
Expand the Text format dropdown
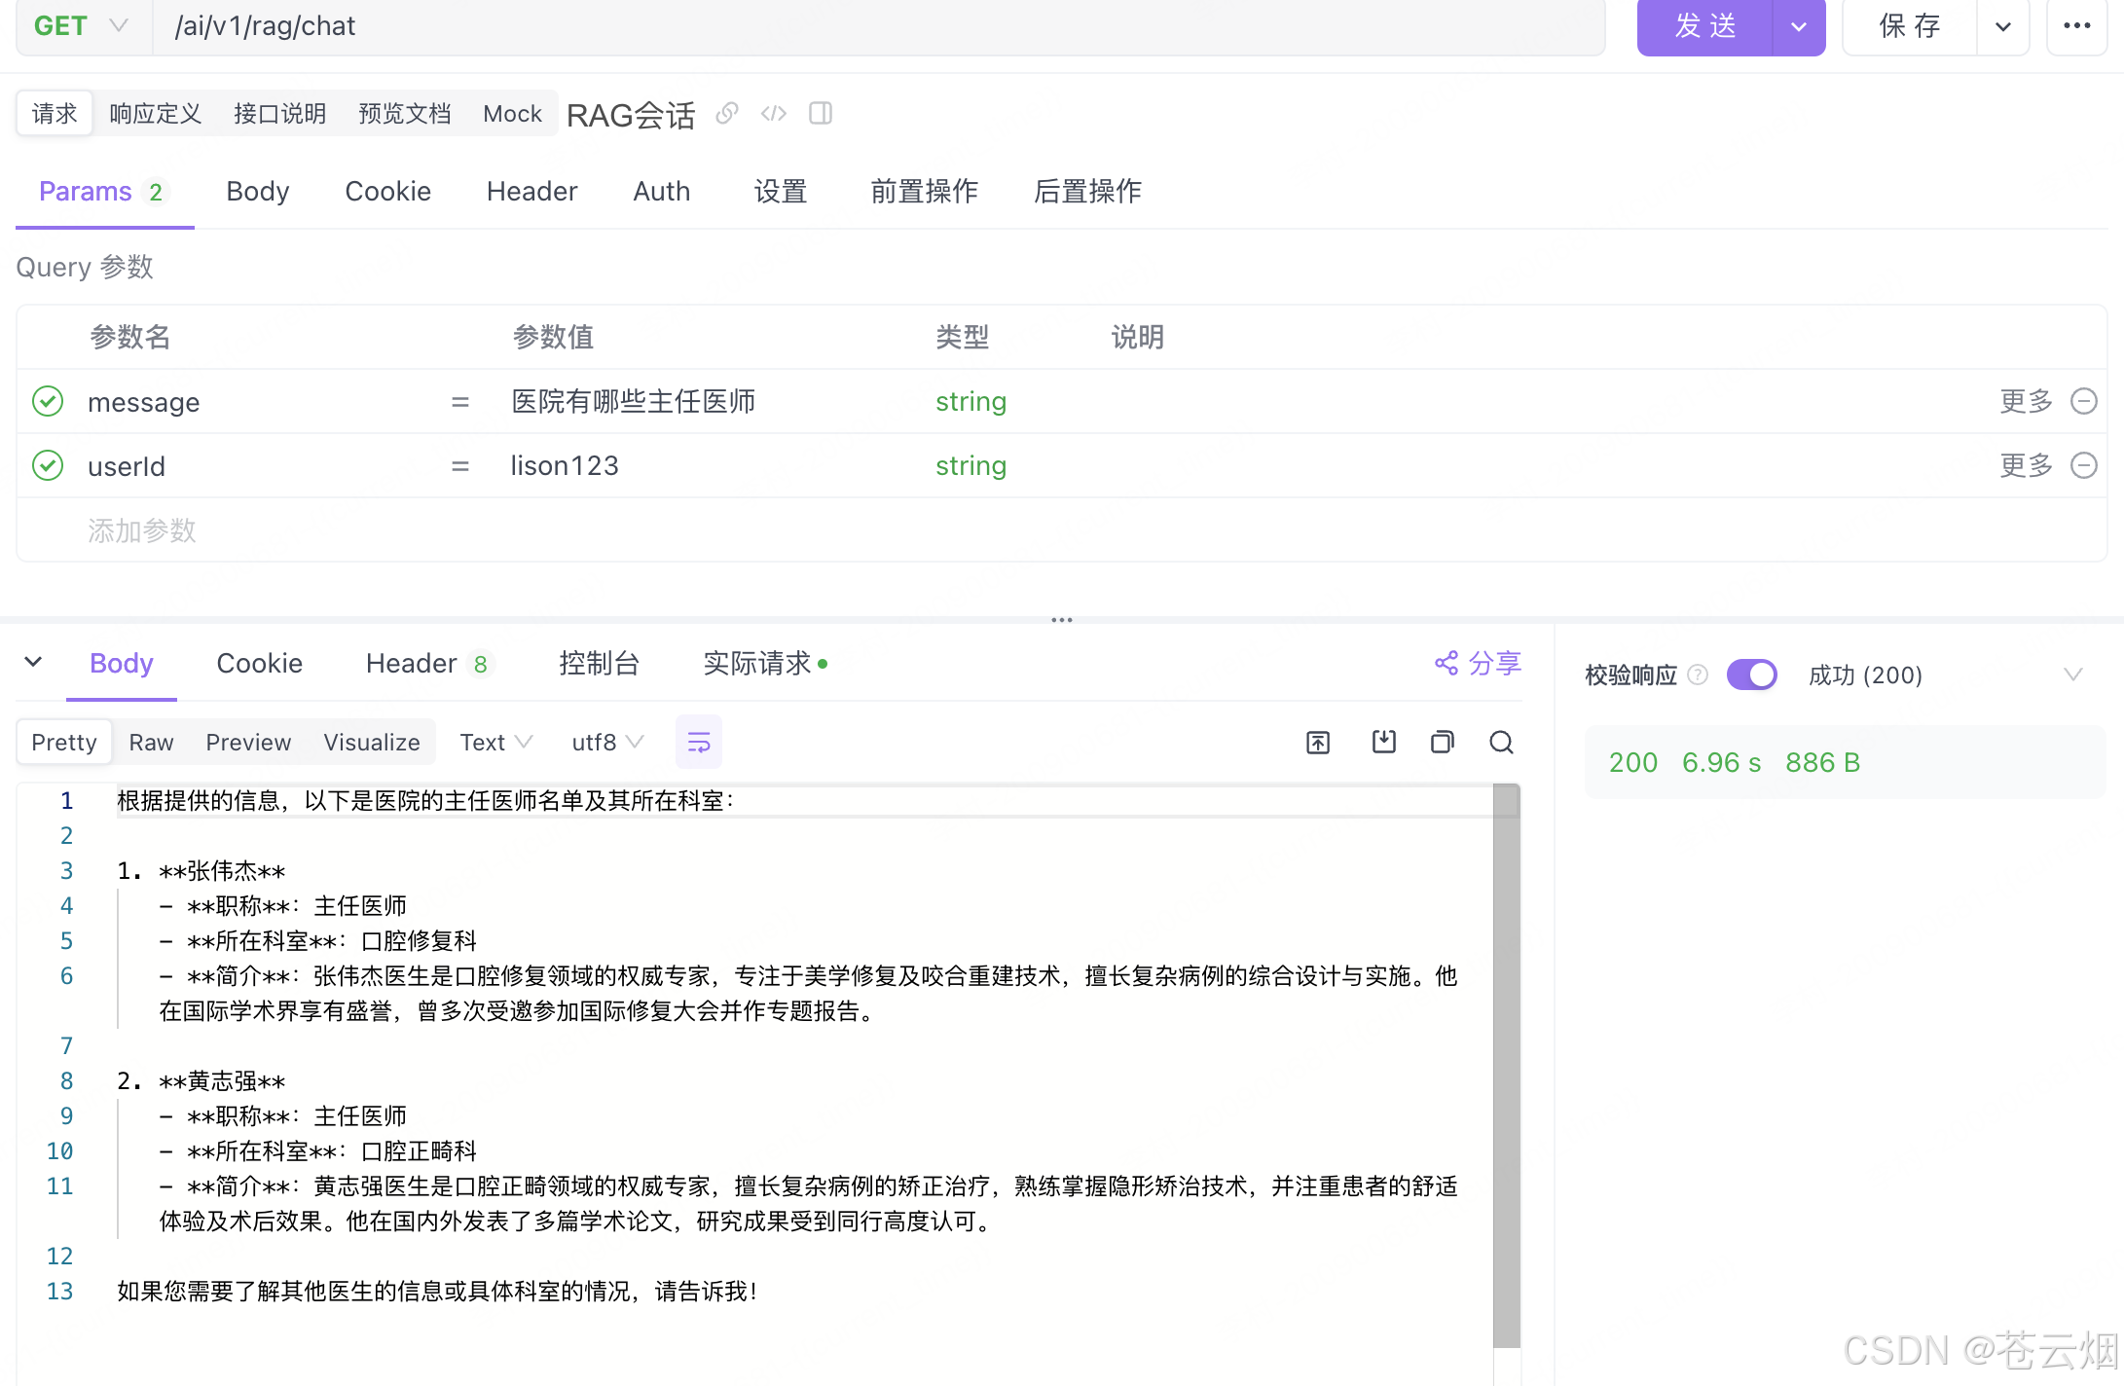click(495, 743)
